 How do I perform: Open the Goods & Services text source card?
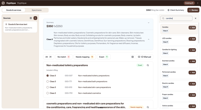pos(20,27)
